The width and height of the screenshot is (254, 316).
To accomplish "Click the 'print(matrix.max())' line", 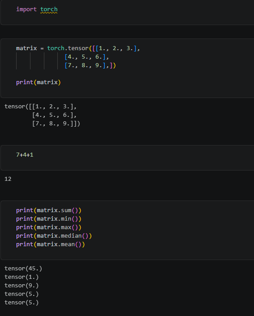I will tap(49, 227).
